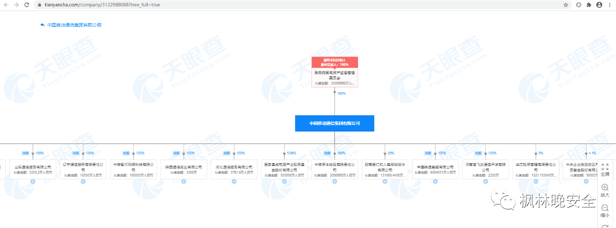The height and width of the screenshot is (228, 616).
Task: Click the 4.1% stake label
Action: 592,153
